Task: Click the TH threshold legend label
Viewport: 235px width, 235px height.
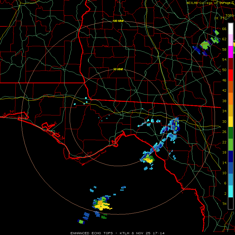Action: pos(224,204)
